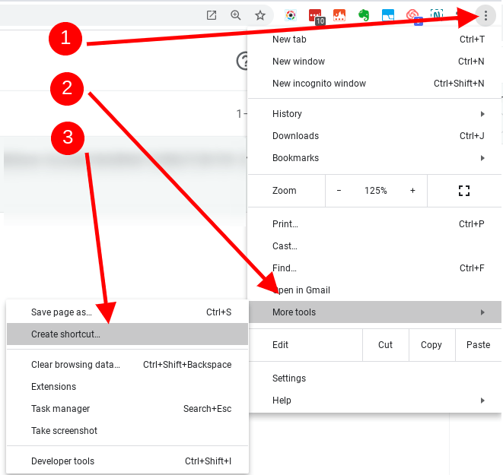
Task: Expand the Bookmarks submenu arrow
Action: [x=482, y=158]
